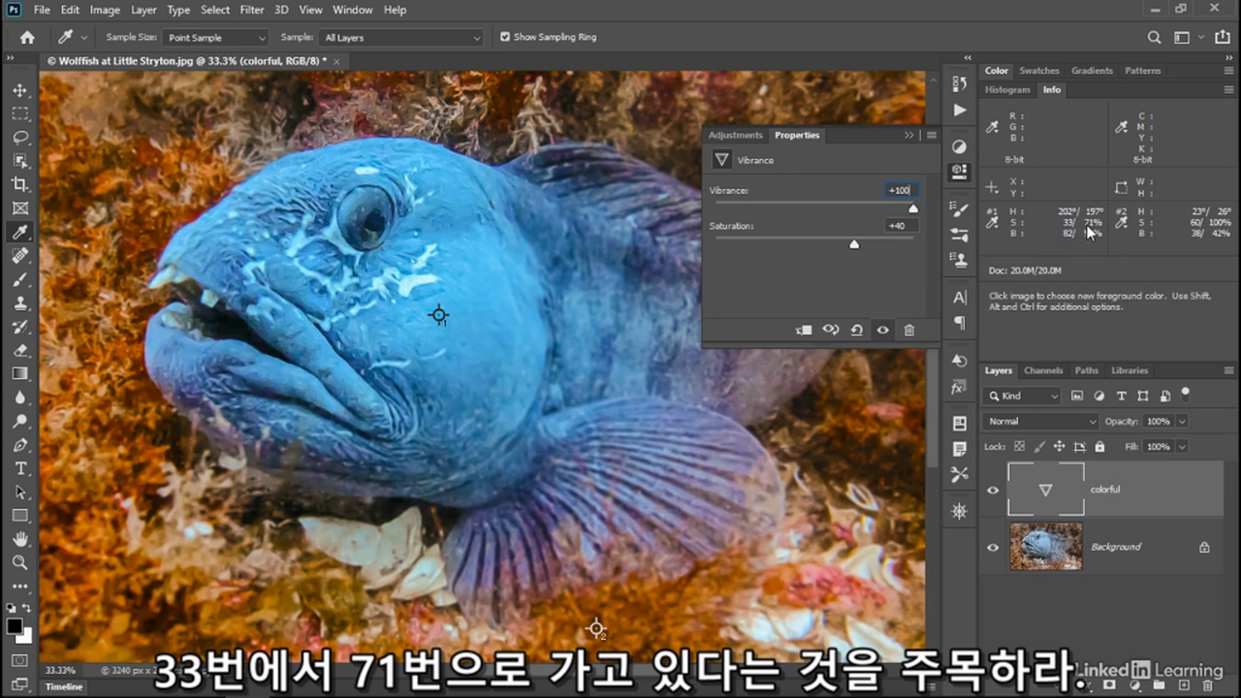Select the Clone Stamp tool
The image size is (1241, 698).
20,302
